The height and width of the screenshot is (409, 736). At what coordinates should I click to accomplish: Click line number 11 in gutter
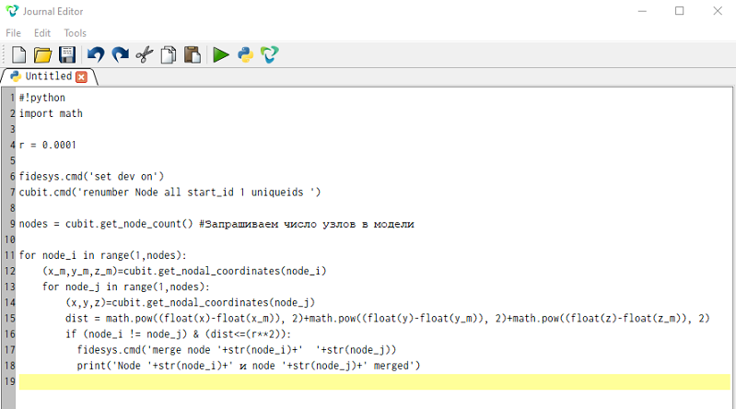[x=9, y=255]
